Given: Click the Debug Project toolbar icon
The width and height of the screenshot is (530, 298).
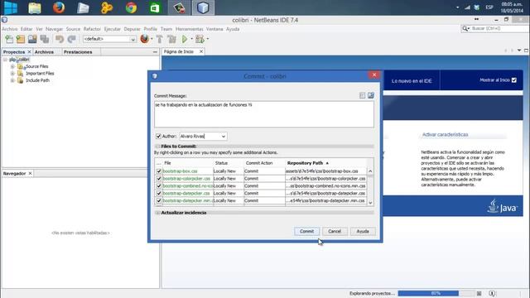Looking at the screenshot, I should pos(200,39).
